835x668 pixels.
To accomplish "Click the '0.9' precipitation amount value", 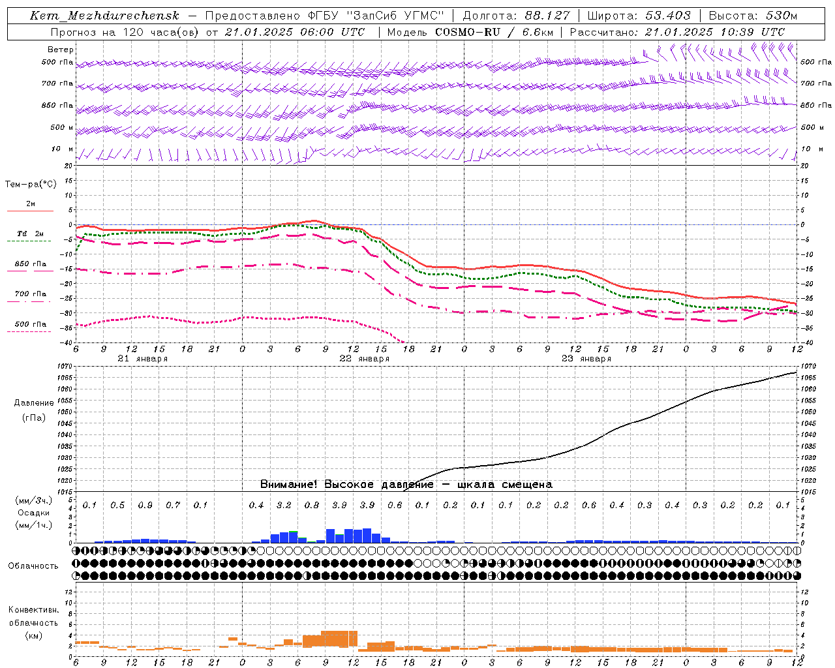I will click(145, 505).
